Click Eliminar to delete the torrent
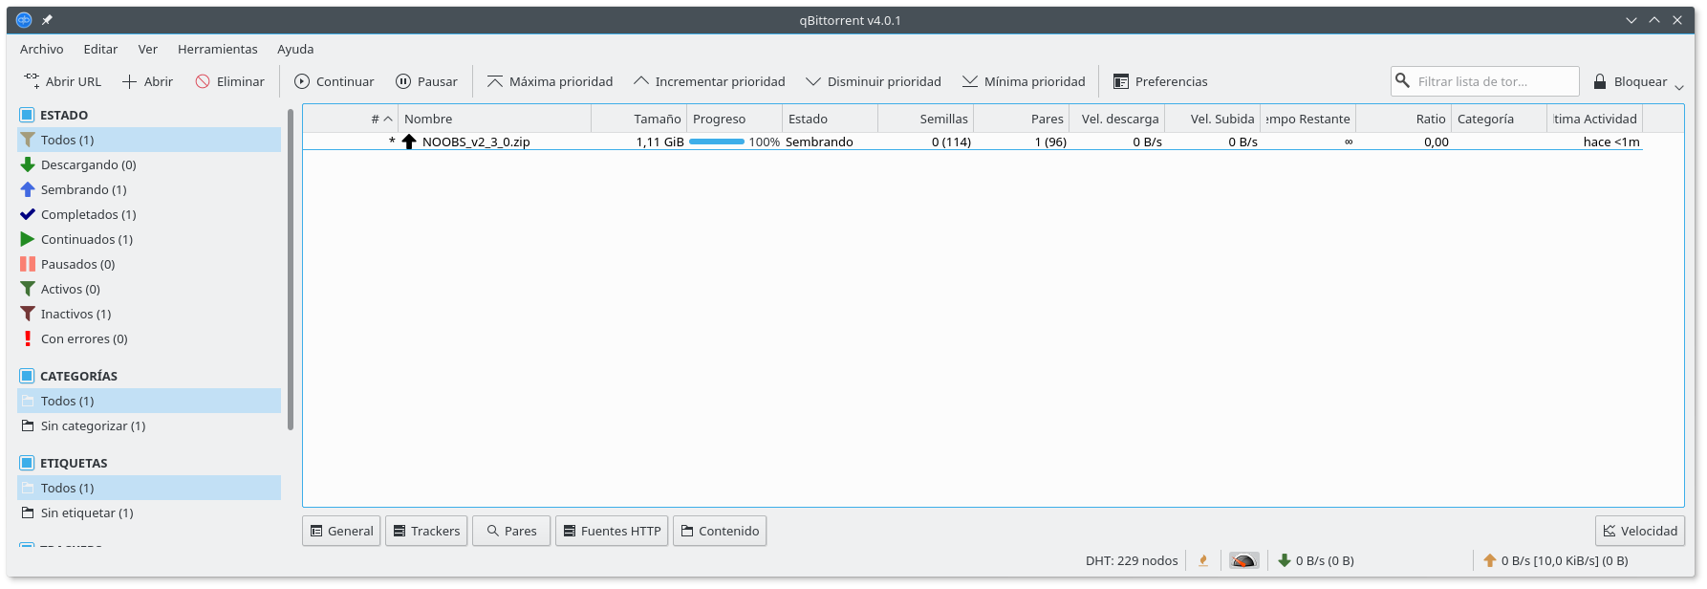 [229, 81]
